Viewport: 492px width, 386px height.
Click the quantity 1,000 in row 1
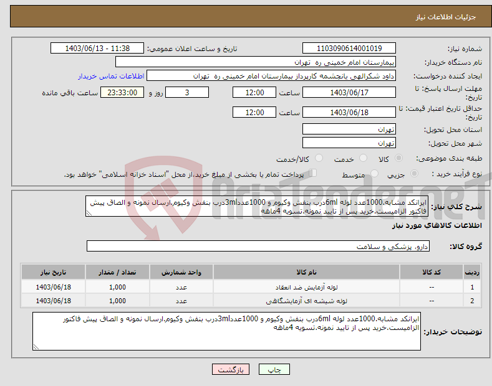pyautogui.click(x=117, y=287)
